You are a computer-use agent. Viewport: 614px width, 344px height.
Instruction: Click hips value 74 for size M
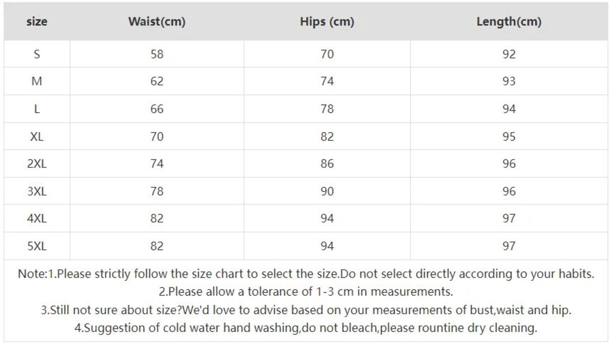(x=327, y=82)
